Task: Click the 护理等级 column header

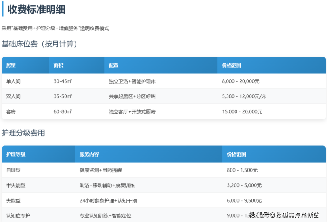Action: [16, 154]
